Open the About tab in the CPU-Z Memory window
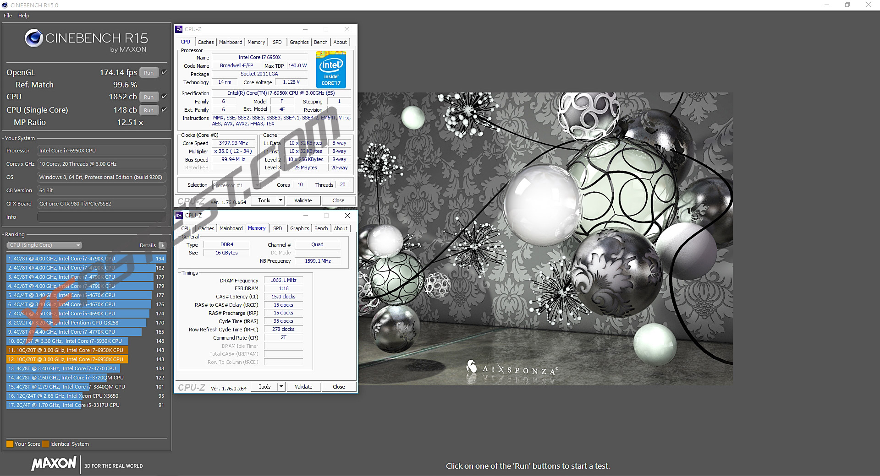 point(341,228)
